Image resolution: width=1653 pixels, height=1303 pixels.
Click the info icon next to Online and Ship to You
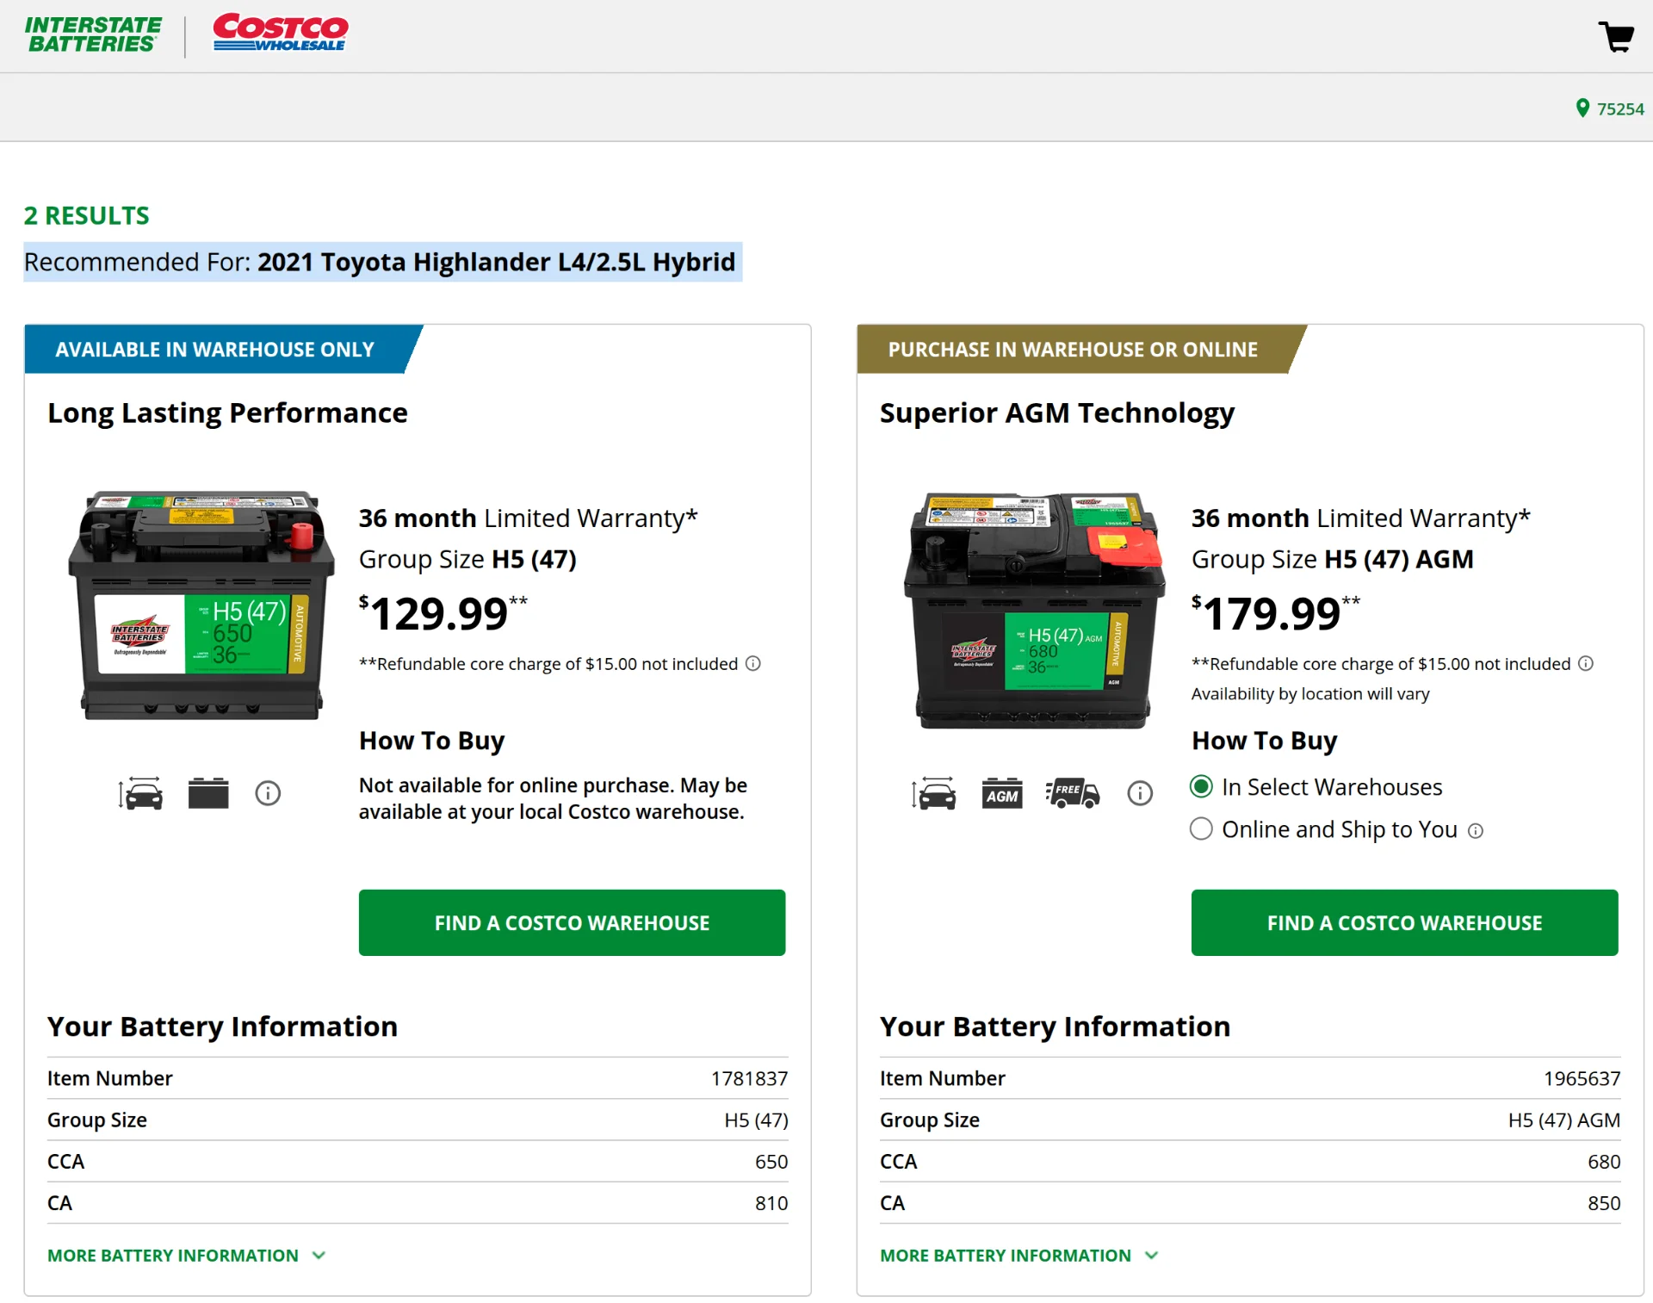(x=1476, y=830)
